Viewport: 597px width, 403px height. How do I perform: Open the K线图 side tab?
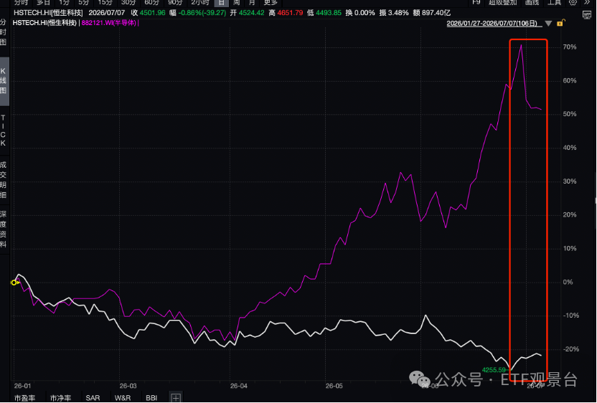pyautogui.click(x=4, y=81)
